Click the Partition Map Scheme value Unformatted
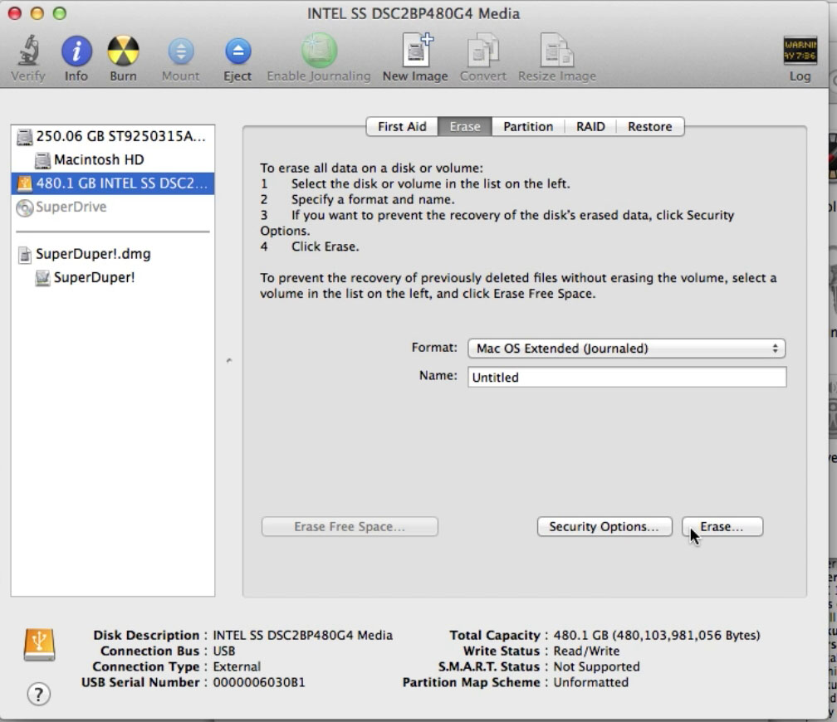The height and width of the screenshot is (722, 837). (591, 682)
